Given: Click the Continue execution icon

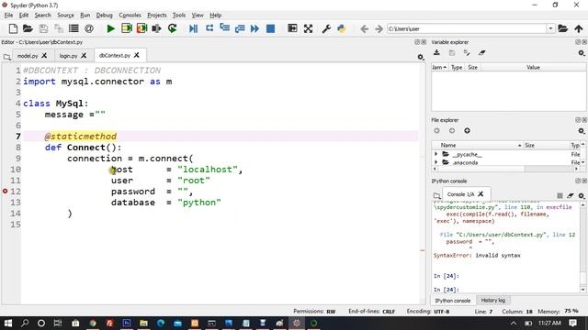Looking at the screenshot, I should click(254, 28).
